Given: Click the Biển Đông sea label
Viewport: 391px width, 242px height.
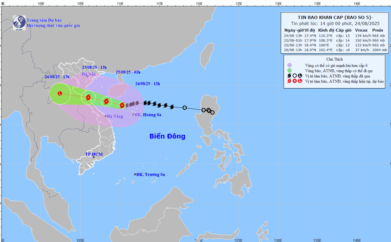Looking at the screenshot, I should (167, 136).
